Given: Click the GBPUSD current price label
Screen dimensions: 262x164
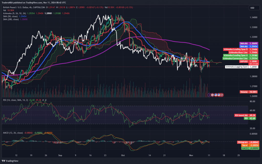Looking at the screenshot, I should (243, 61).
